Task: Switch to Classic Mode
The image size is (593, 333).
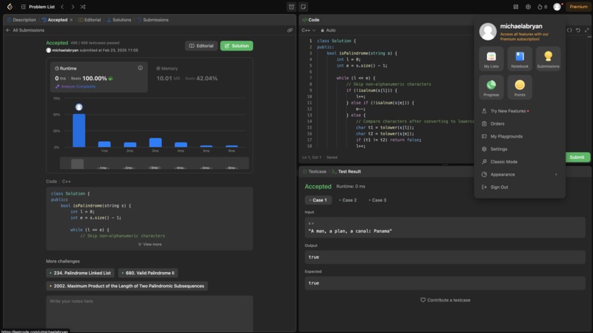Action: (519, 162)
